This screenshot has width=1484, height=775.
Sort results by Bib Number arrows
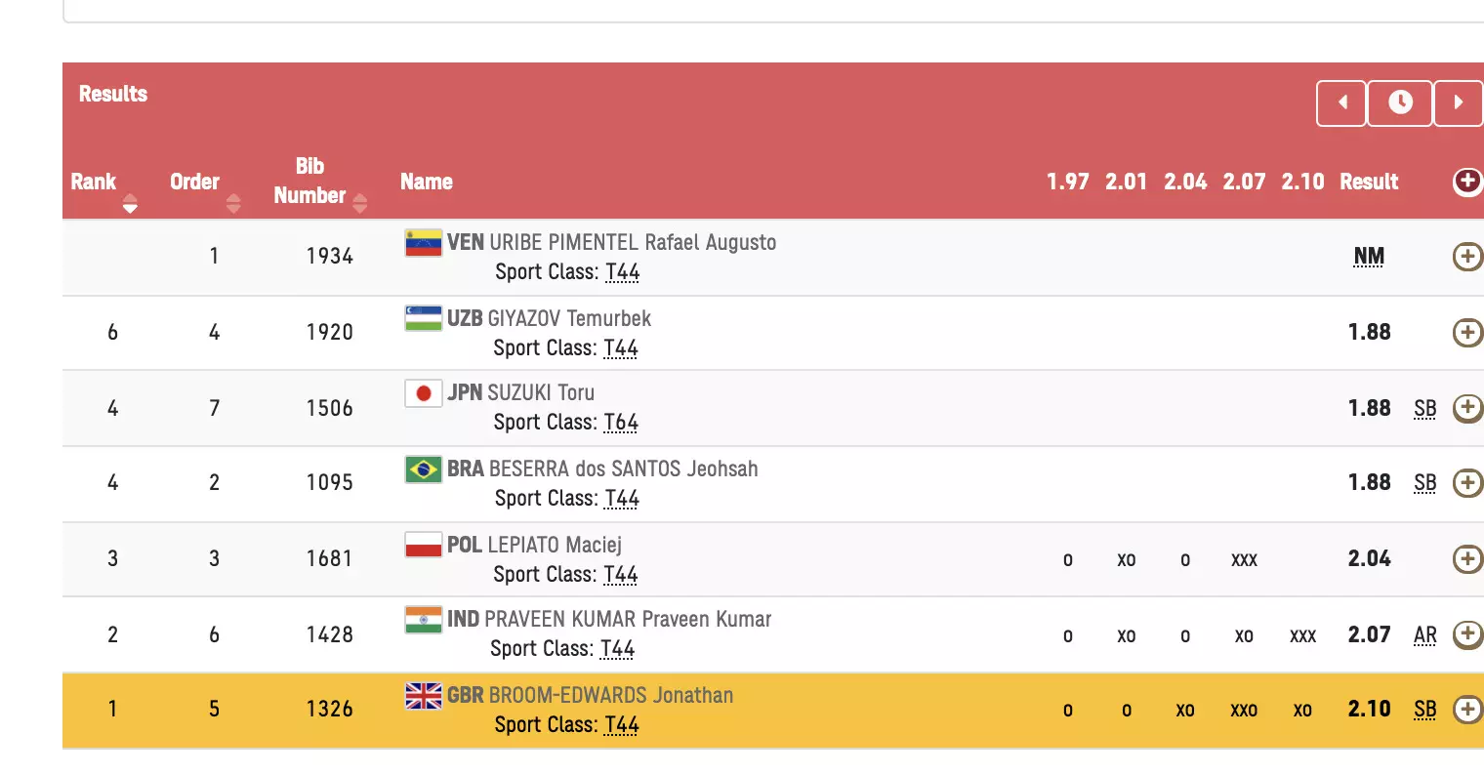[360, 203]
